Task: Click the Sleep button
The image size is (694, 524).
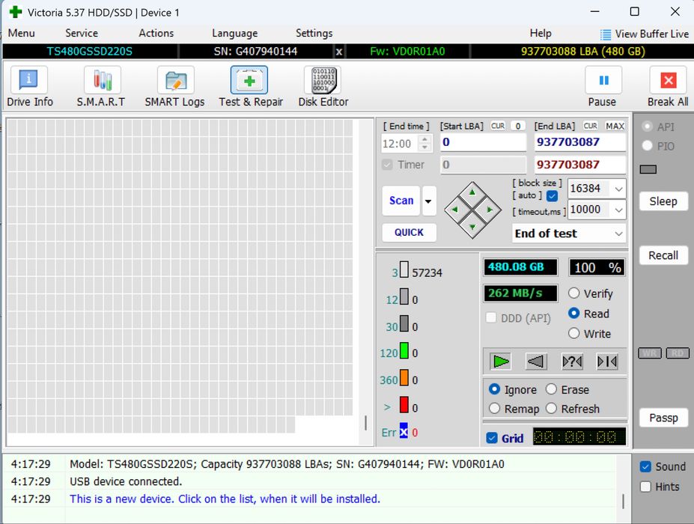Action: 663,201
